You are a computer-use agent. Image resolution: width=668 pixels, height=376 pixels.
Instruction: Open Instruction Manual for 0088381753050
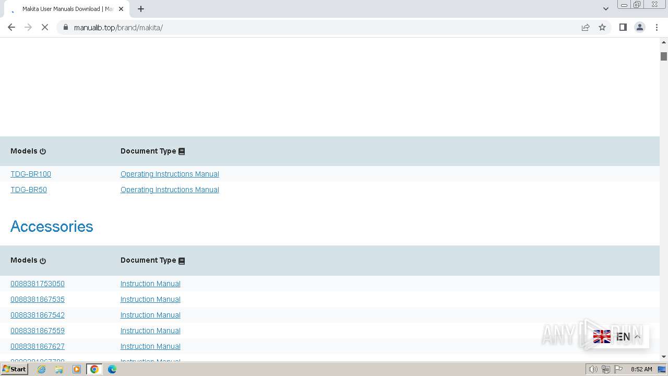coord(150,284)
